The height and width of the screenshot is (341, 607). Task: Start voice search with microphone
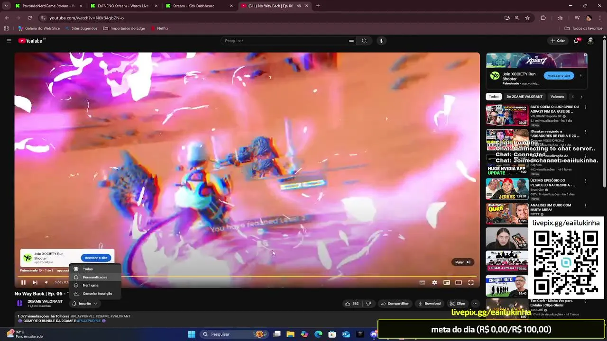381,41
